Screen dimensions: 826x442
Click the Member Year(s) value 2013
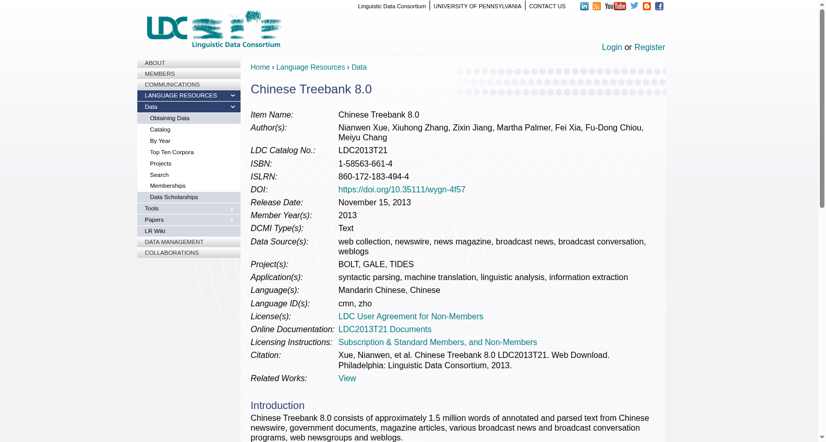(347, 216)
